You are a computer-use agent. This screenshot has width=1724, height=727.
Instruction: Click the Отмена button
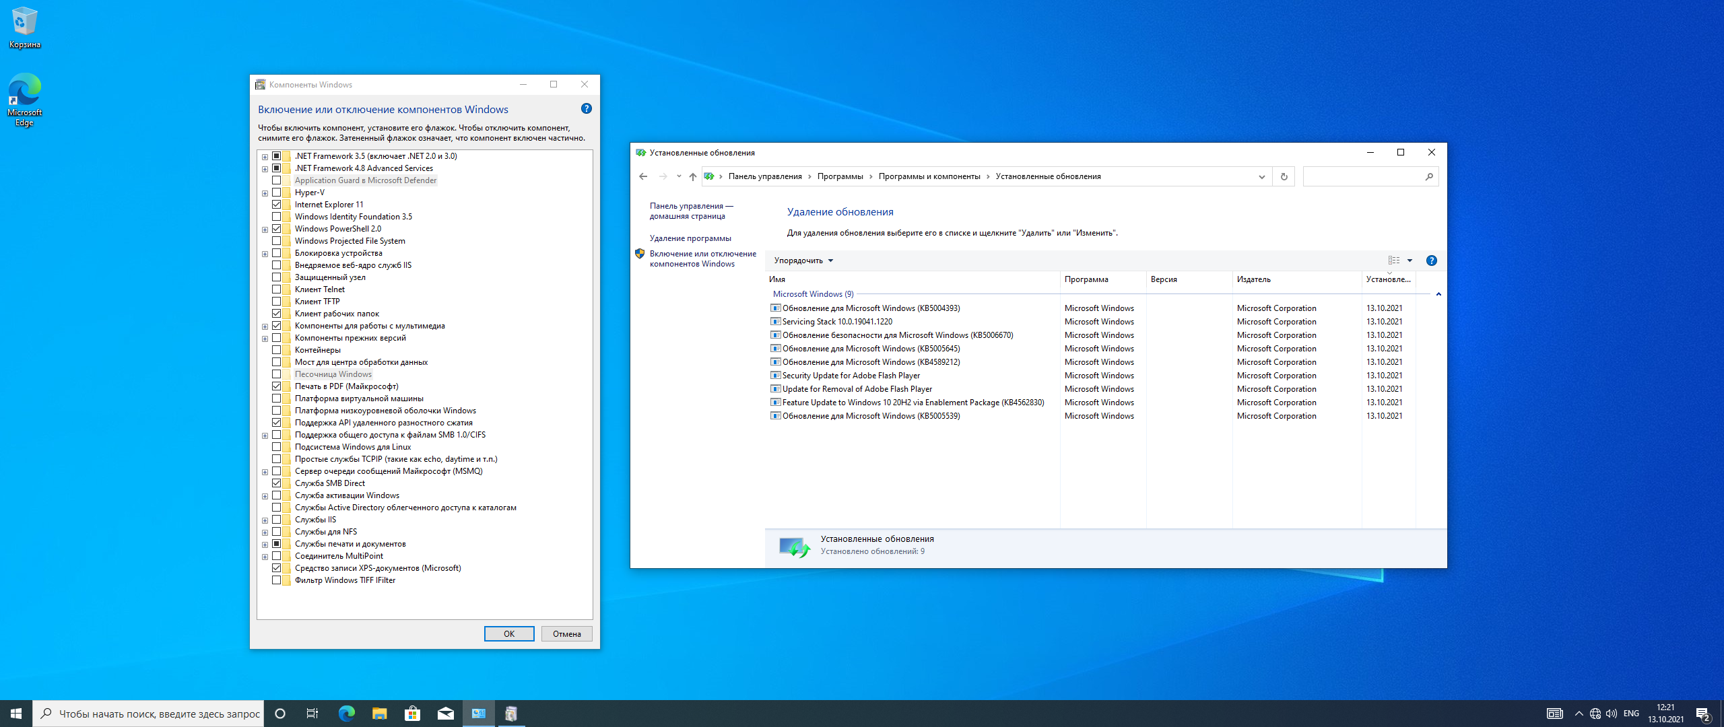coord(566,633)
